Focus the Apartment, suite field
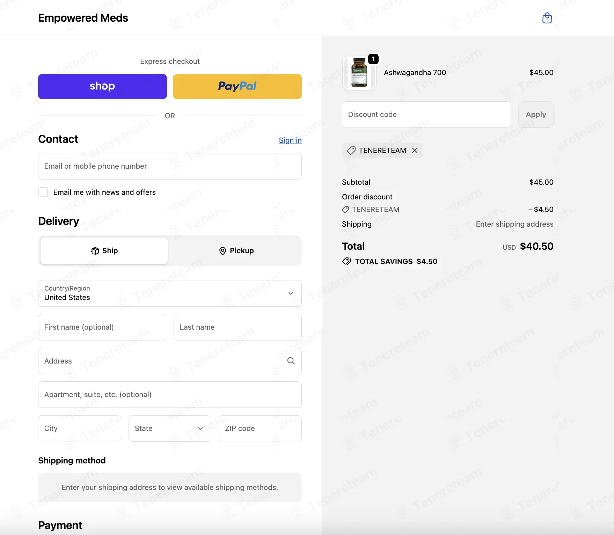Image resolution: width=614 pixels, height=535 pixels. (x=170, y=395)
